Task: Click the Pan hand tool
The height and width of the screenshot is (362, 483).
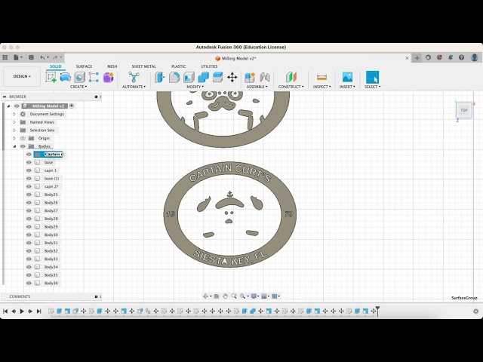Action: 225,296
